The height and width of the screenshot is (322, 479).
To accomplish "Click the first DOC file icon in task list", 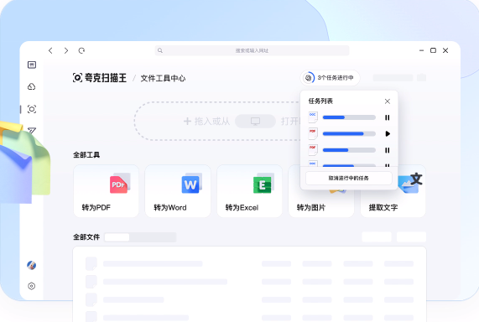I will (x=313, y=117).
